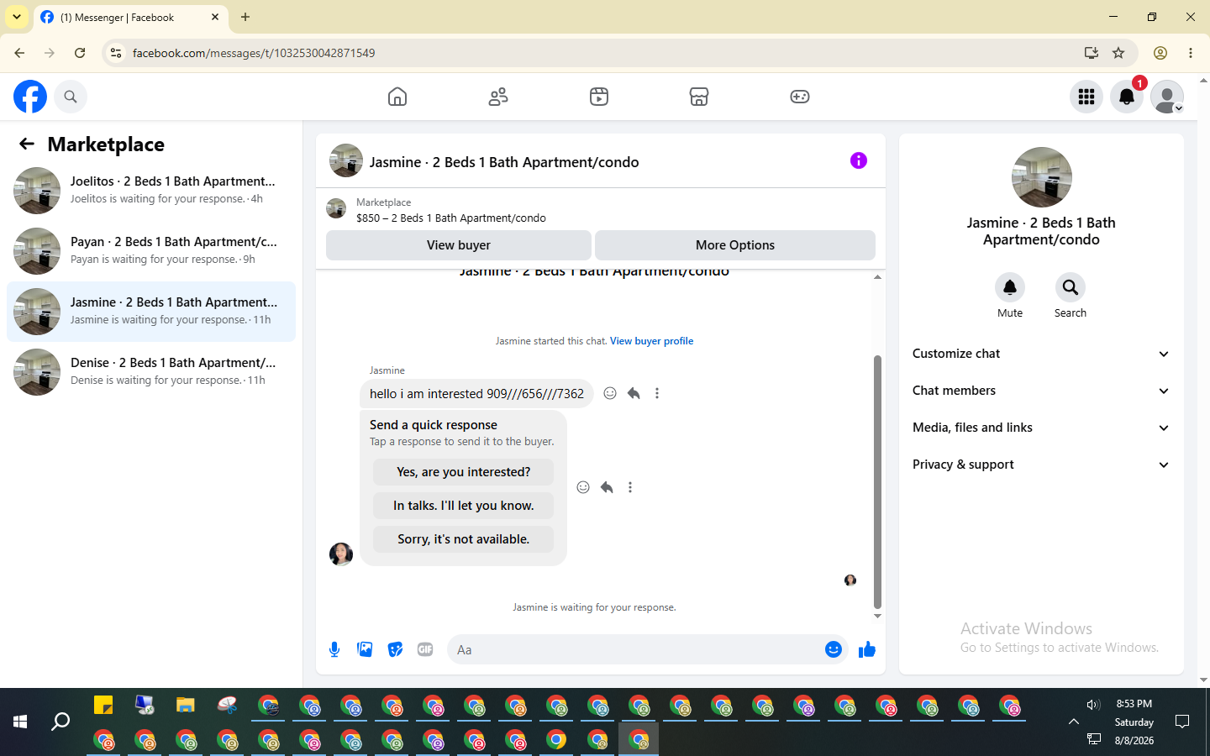Send a thumbs-up like
Image resolution: width=1210 pixels, height=756 pixels.
(867, 649)
